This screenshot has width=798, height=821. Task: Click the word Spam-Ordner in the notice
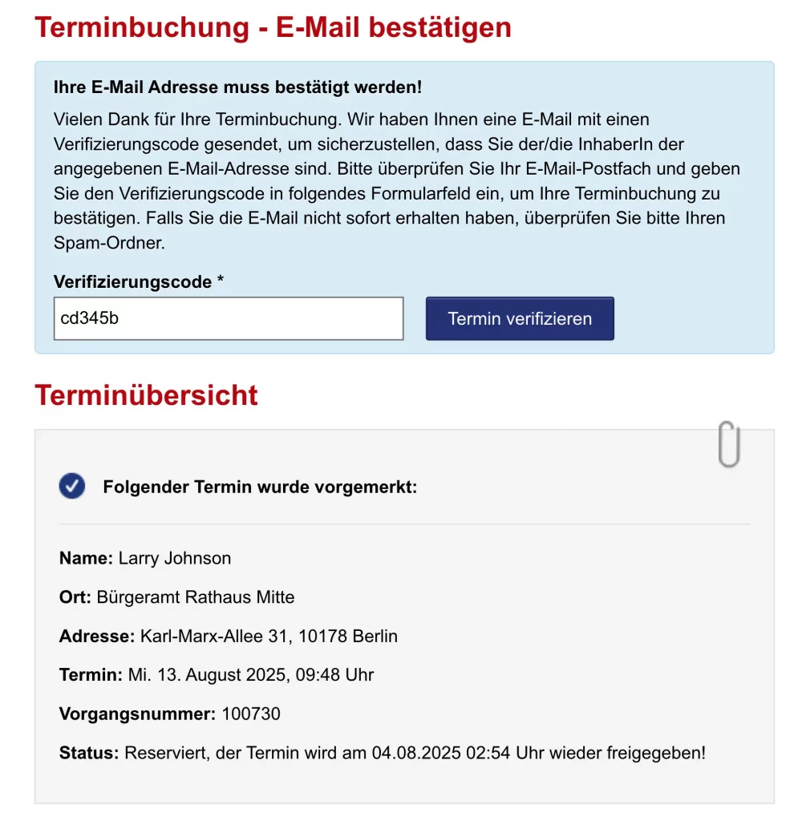tap(107, 243)
